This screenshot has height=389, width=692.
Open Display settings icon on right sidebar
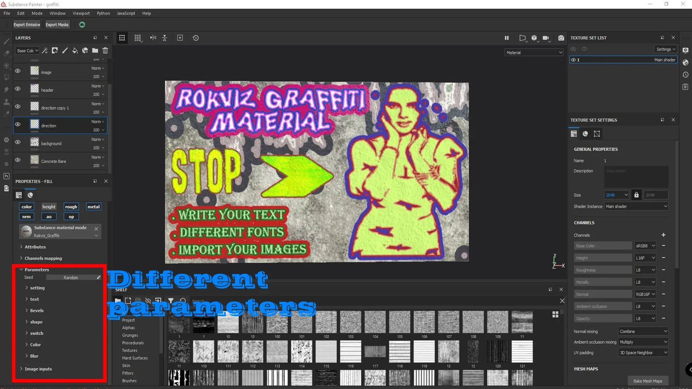[x=686, y=50]
